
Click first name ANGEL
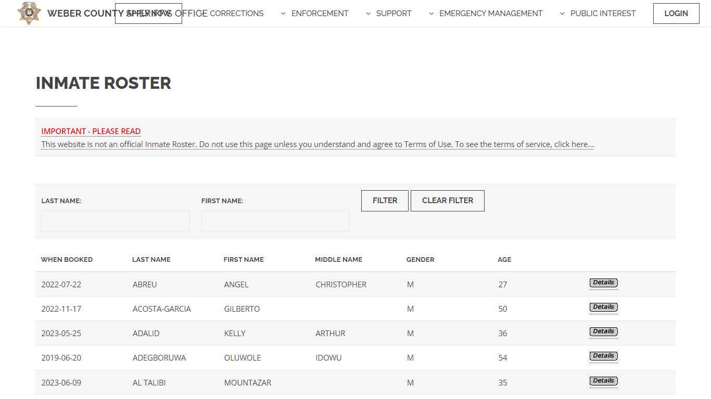point(236,285)
